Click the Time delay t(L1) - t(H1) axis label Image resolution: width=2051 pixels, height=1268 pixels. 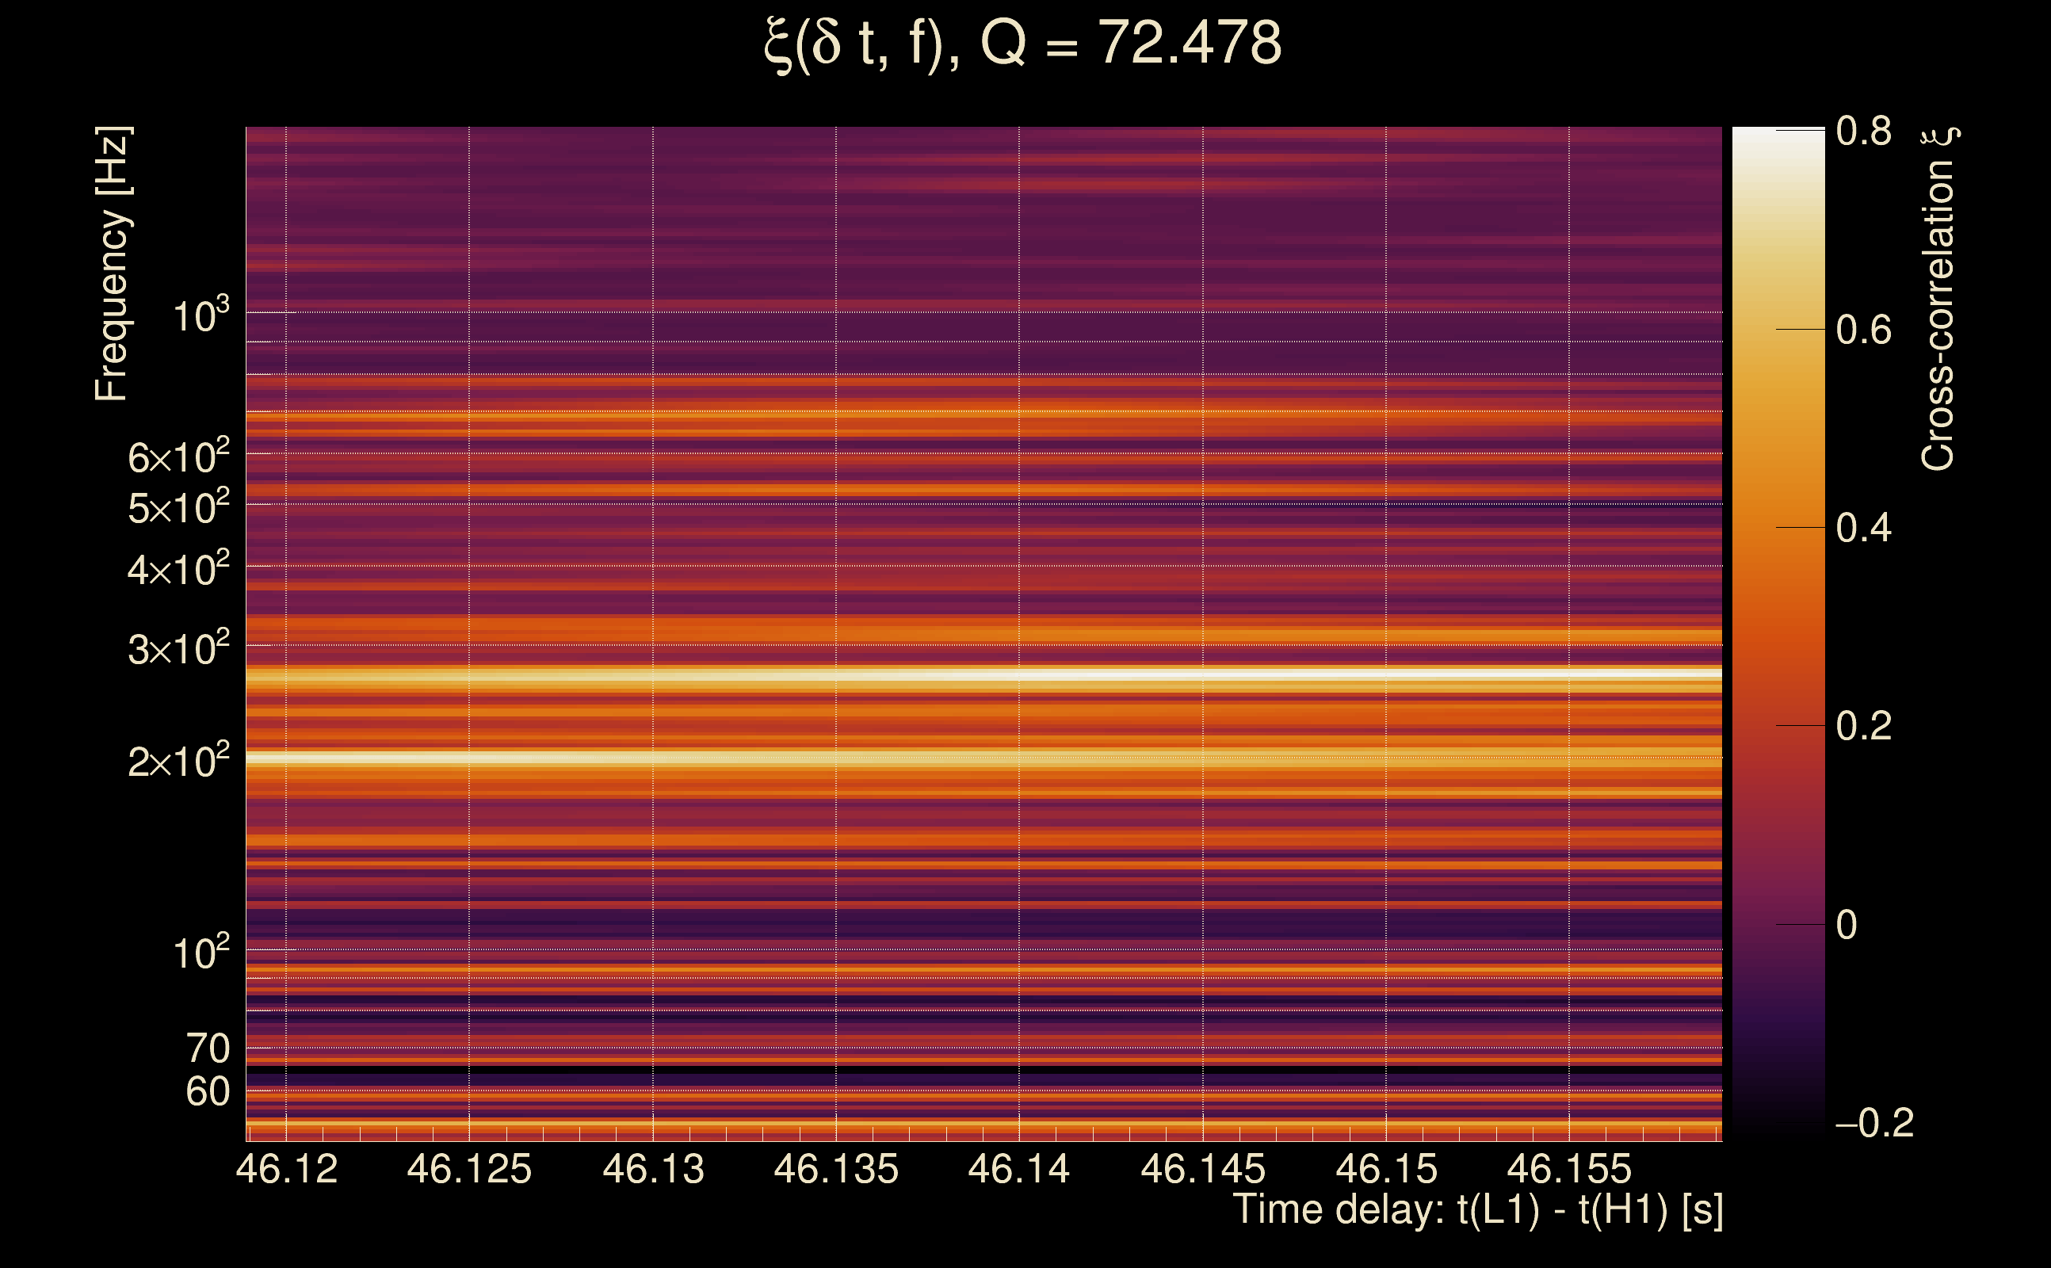pos(1477,1210)
